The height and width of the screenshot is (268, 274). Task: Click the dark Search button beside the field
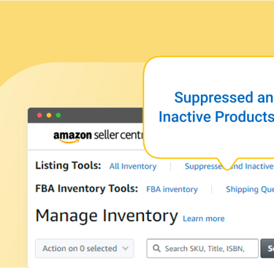[x=267, y=248]
